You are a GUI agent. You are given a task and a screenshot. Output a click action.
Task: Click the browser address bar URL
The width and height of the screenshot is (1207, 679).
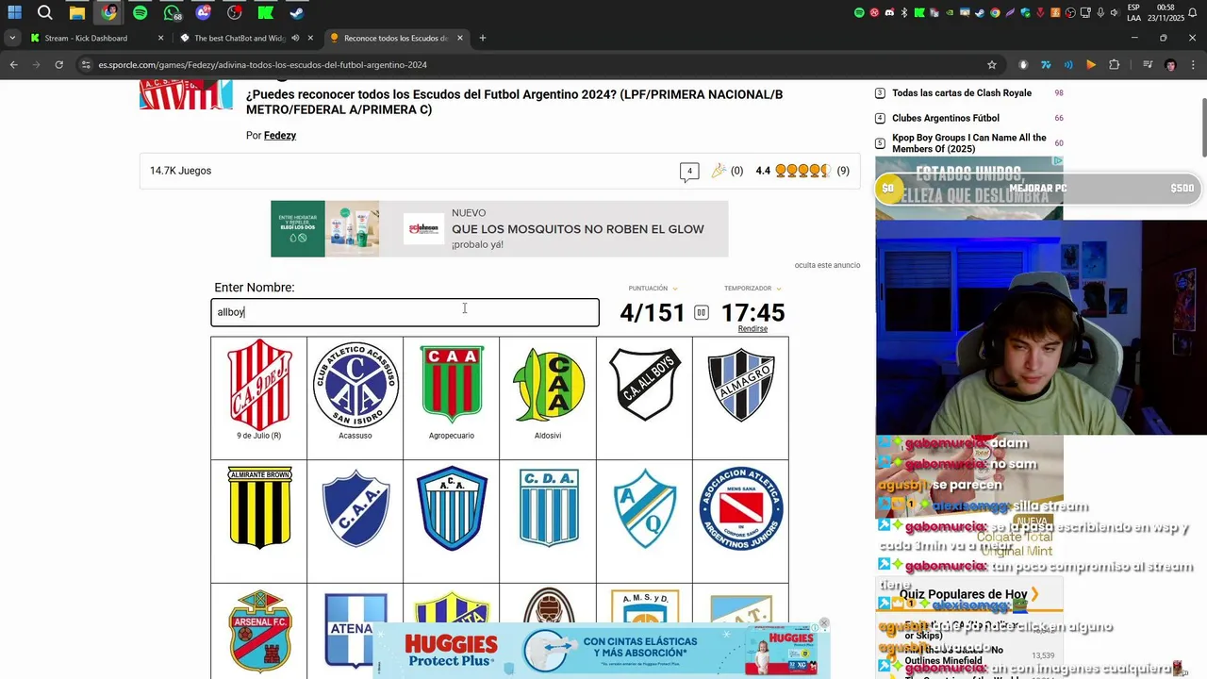[263, 65]
